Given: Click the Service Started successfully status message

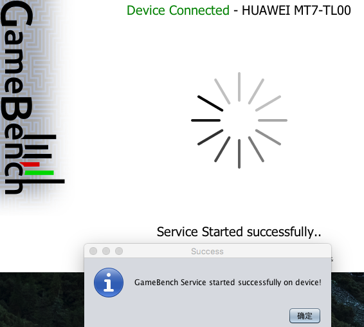Looking at the screenshot, I should point(239,232).
